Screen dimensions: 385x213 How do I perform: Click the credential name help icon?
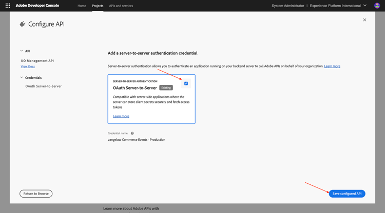pos(132,133)
